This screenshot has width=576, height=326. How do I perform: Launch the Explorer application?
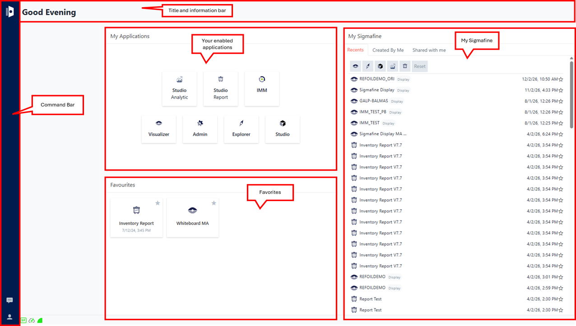point(241,129)
